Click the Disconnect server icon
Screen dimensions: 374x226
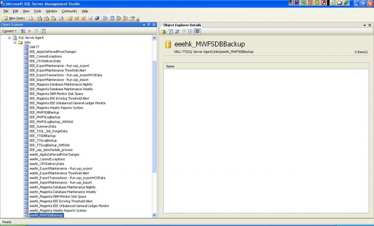tap(23, 31)
